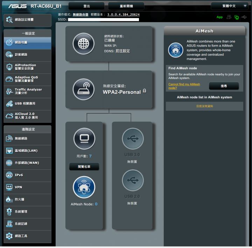This screenshot has width=252, height=248.
Task: Click the USB 2.0 port icon
Action: click(x=133, y=180)
